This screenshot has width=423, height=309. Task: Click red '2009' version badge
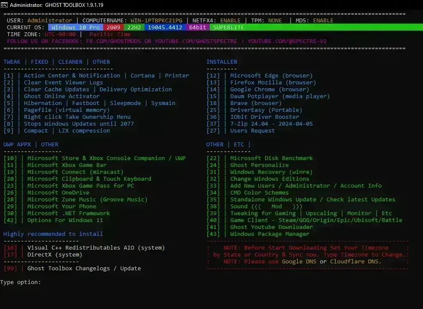point(113,27)
